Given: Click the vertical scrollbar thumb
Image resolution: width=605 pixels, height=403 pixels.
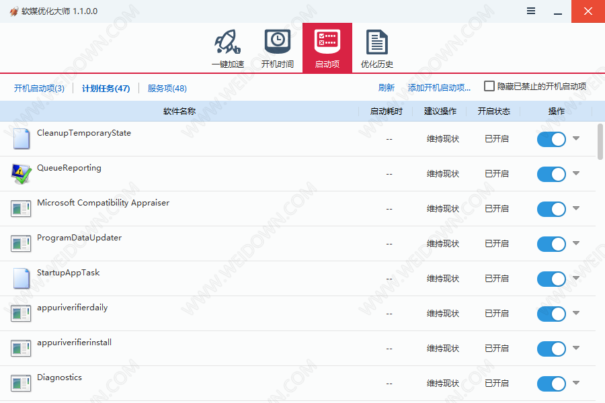Looking at the screenshot, I should coord(600,141).
